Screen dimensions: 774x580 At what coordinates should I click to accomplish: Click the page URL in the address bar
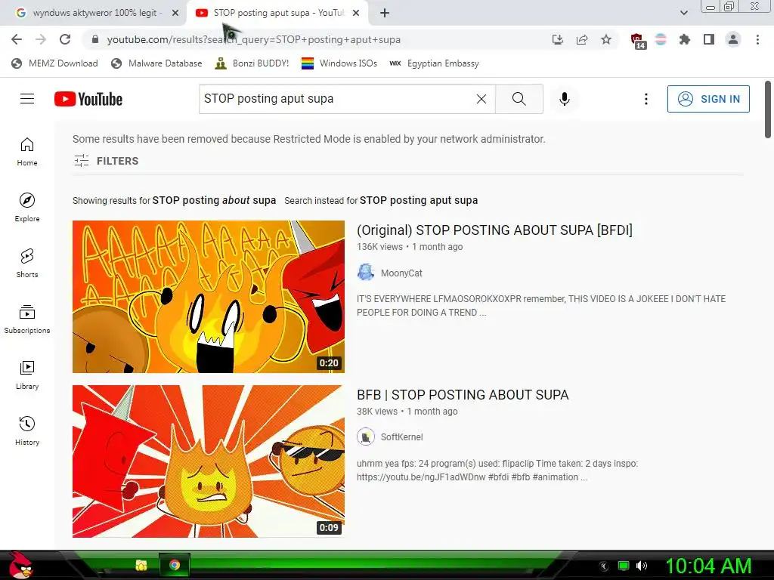tap(254, 39)
